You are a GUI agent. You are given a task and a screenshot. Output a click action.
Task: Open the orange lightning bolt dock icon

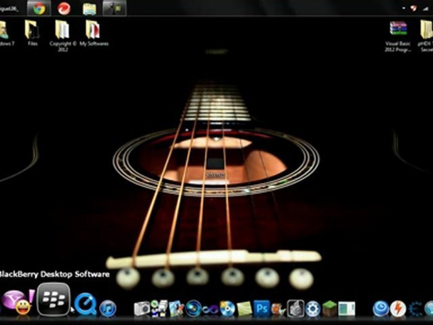[398, 309]
